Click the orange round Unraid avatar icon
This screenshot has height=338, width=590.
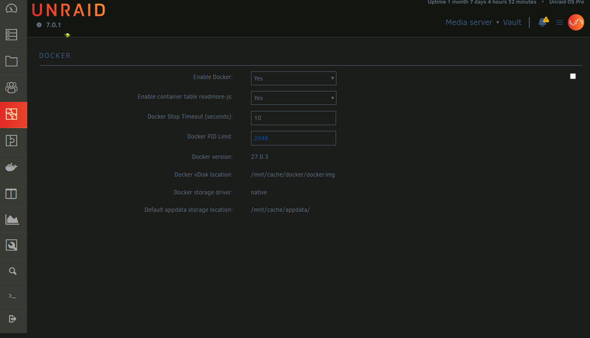tap(576, 22)
